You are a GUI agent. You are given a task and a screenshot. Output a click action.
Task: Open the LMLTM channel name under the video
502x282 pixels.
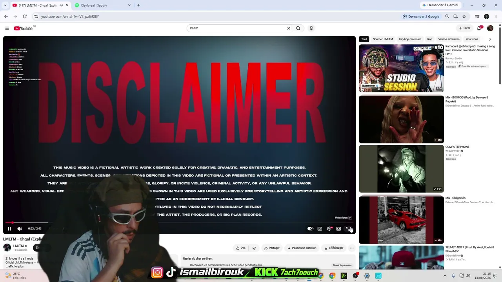click(18, 246)
